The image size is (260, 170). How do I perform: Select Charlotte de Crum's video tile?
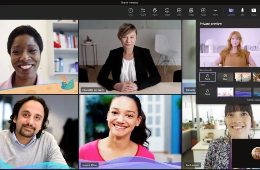pyautogui.click(x=130, y=57)
